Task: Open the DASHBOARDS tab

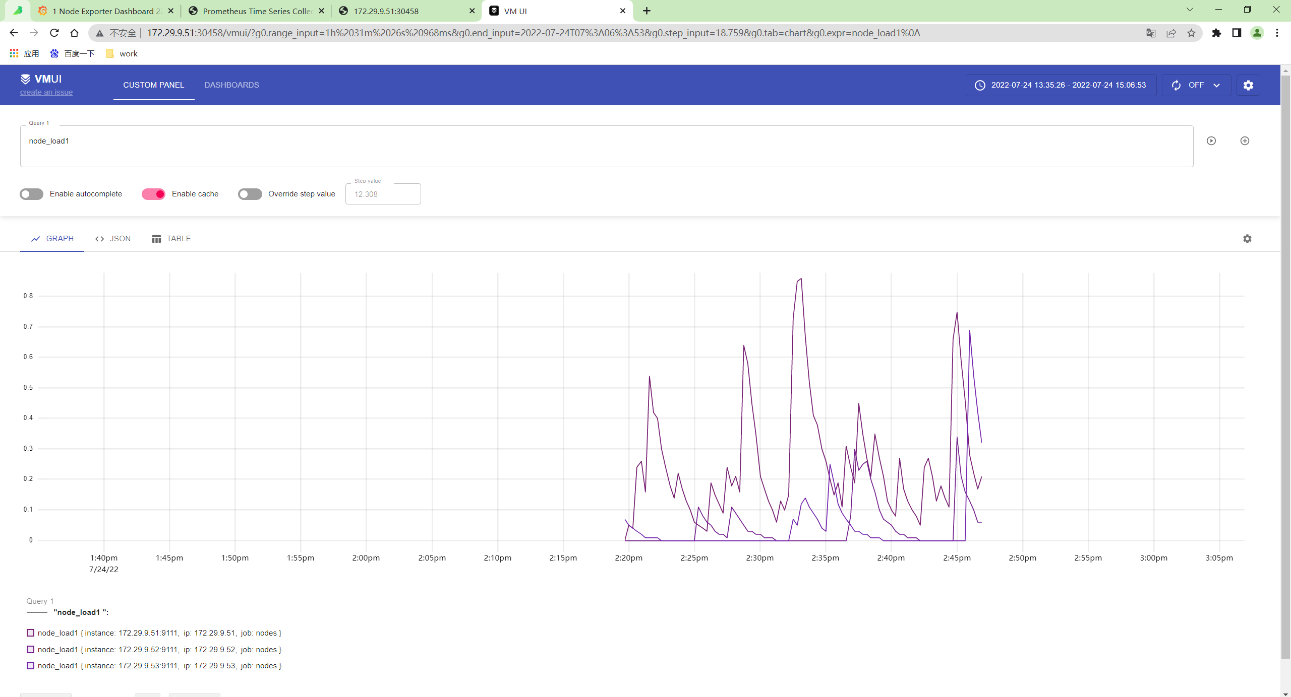Action: [x=231, y=85]
